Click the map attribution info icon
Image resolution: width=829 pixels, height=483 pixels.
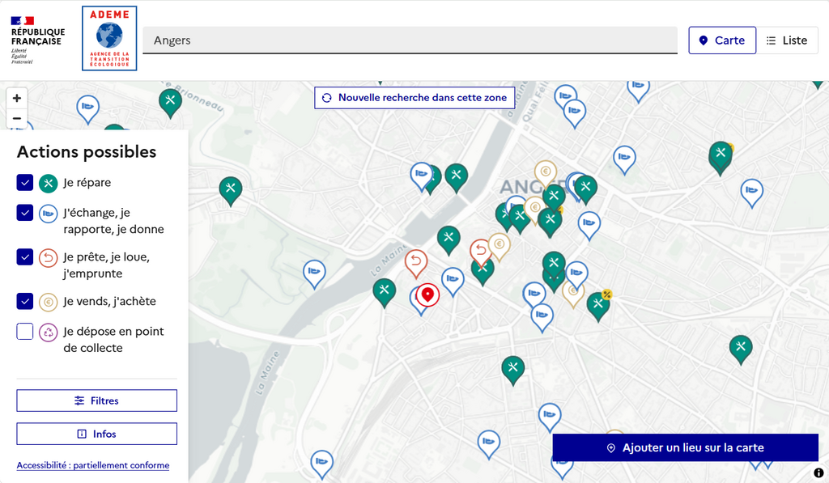point(818,472)
